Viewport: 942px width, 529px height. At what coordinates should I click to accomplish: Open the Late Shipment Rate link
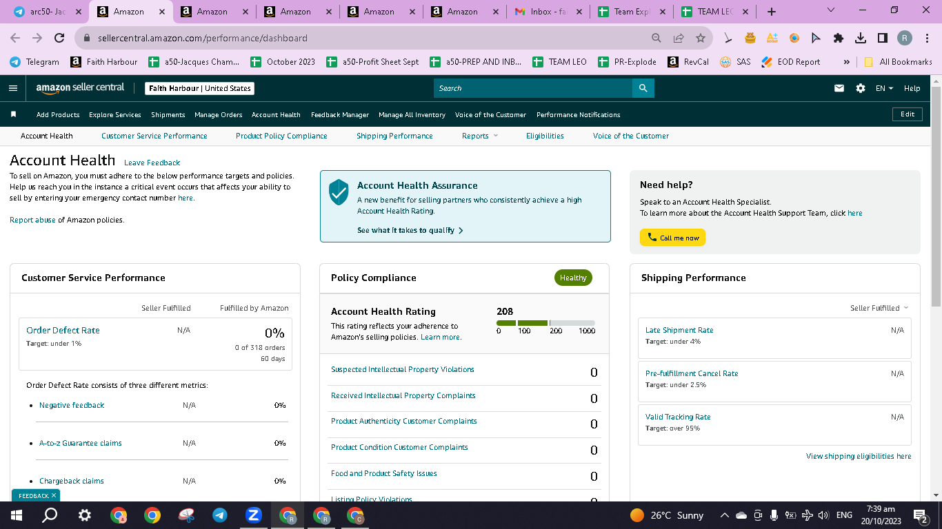coord(679,330)
